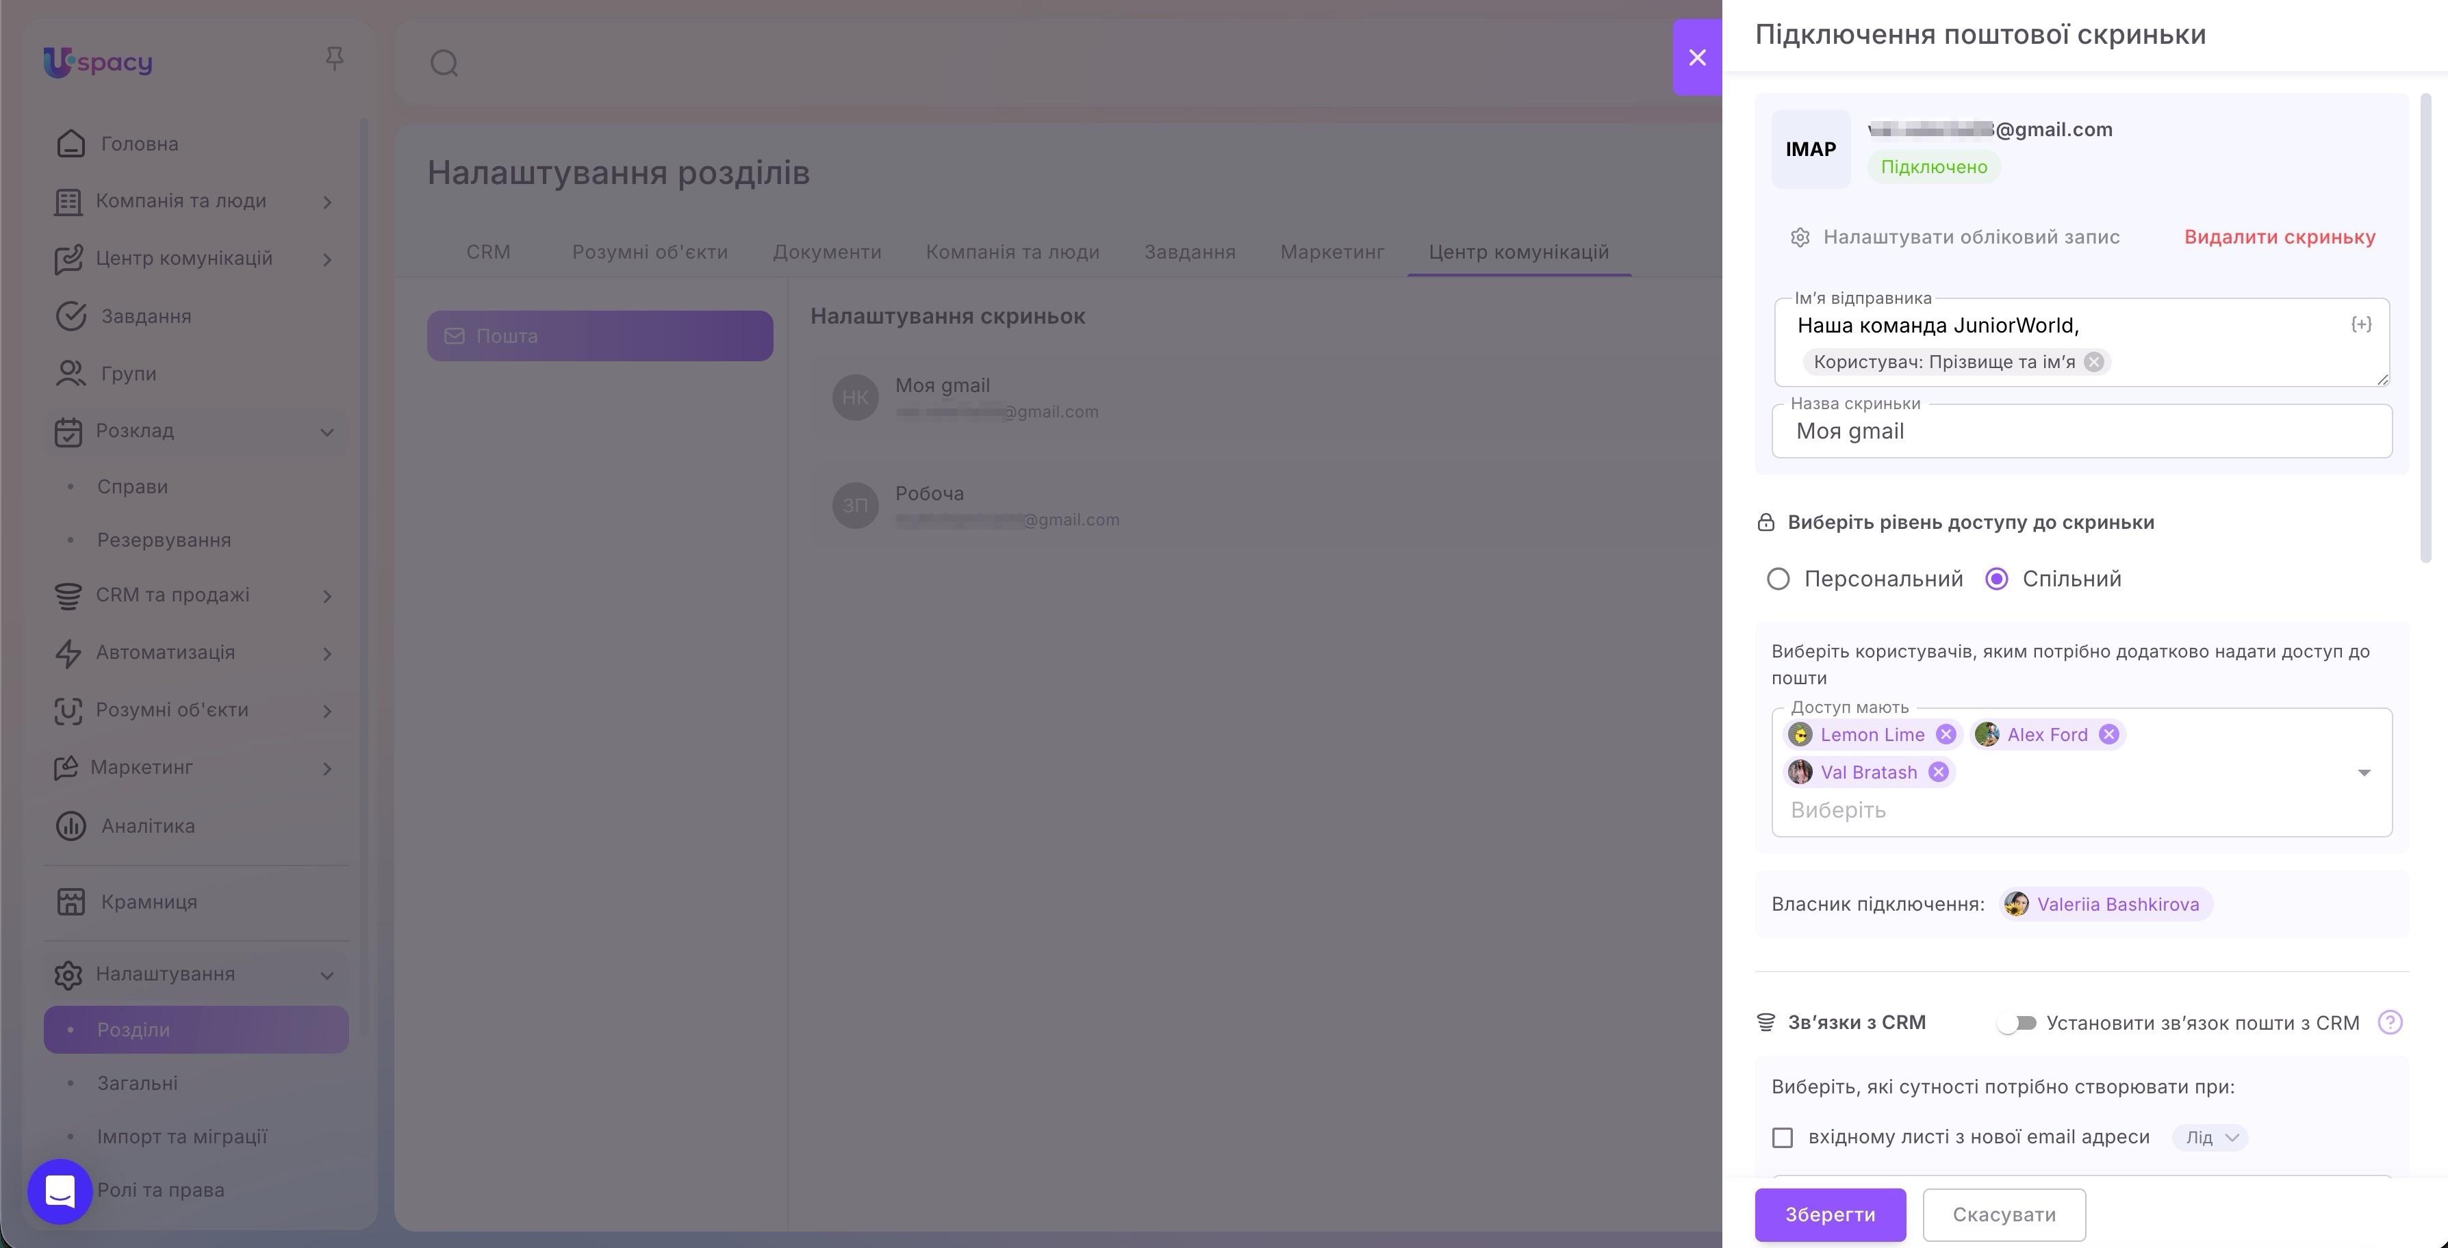Remove Alex Ford from access list
The width and height of the screenshot is (2448, 1248).
pos(2108,734)
